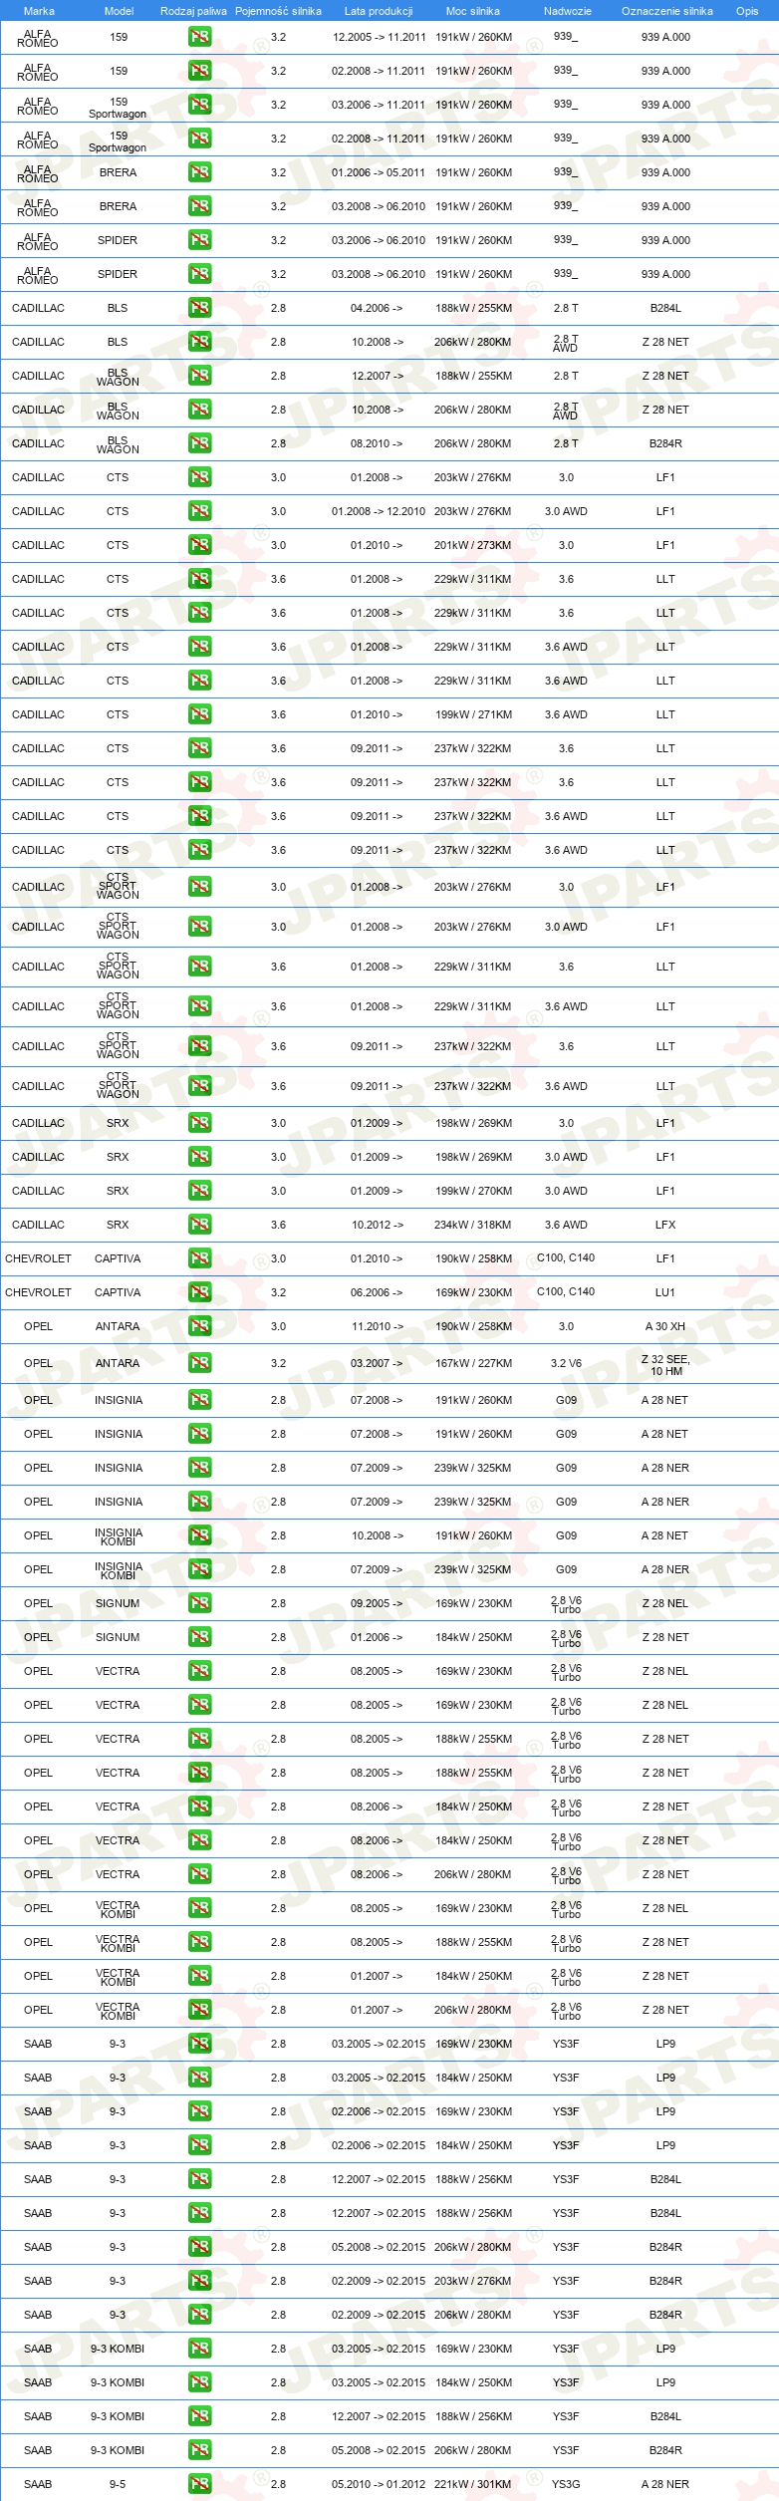Screen dimensions: 779x2501
Task: Click fuel icon for Brera from 01.2006
Action: (199, 172)
